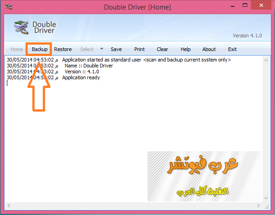Close the Double Driver window
This screenshot has width=275, height=215.
261,5
